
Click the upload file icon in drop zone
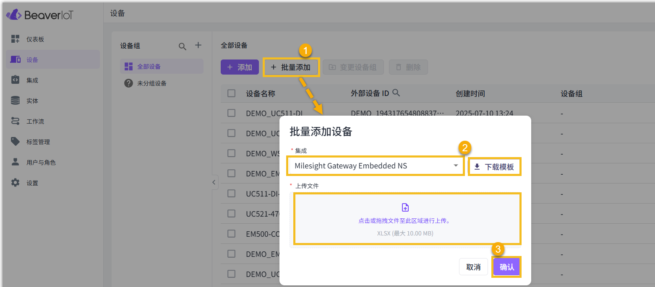coord(405,207)
